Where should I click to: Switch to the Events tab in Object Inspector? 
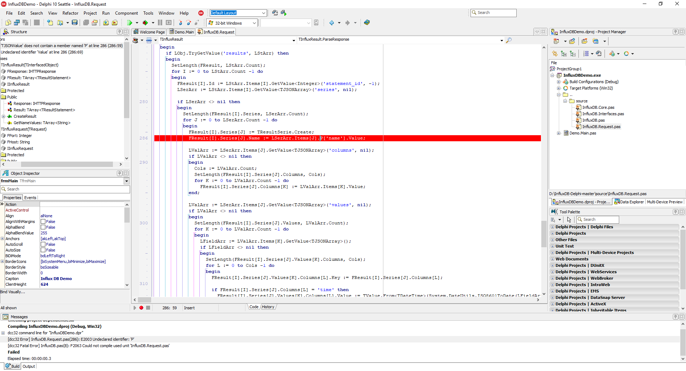coord(30,198)
